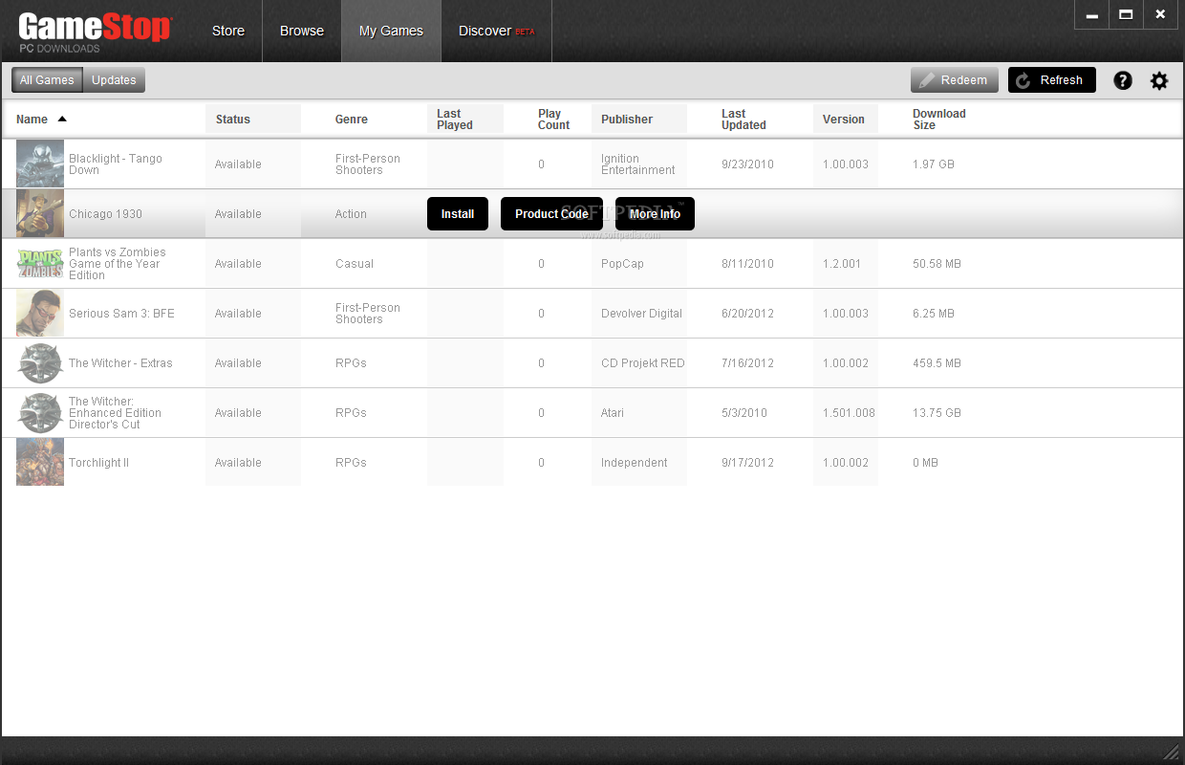
Task: Click 'The Witcher - Extras' title text
Action: coord(120,363)
